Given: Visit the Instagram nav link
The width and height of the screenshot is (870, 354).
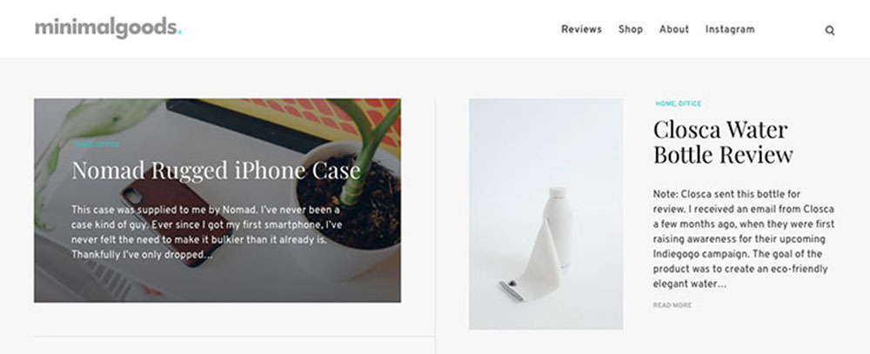Looking at the screenshot, I should tap(730, 30).
